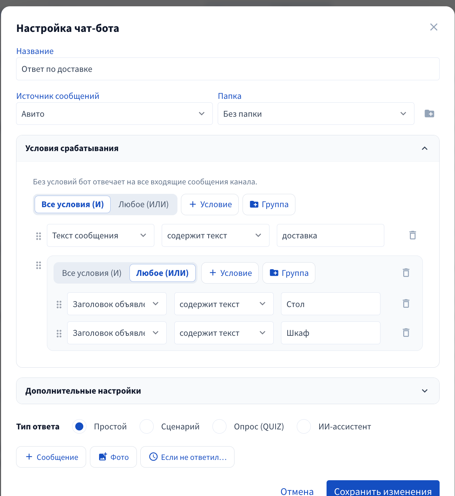
Task: Open the operator dropdown in the 'Стол' row
Action: (224, 304)
